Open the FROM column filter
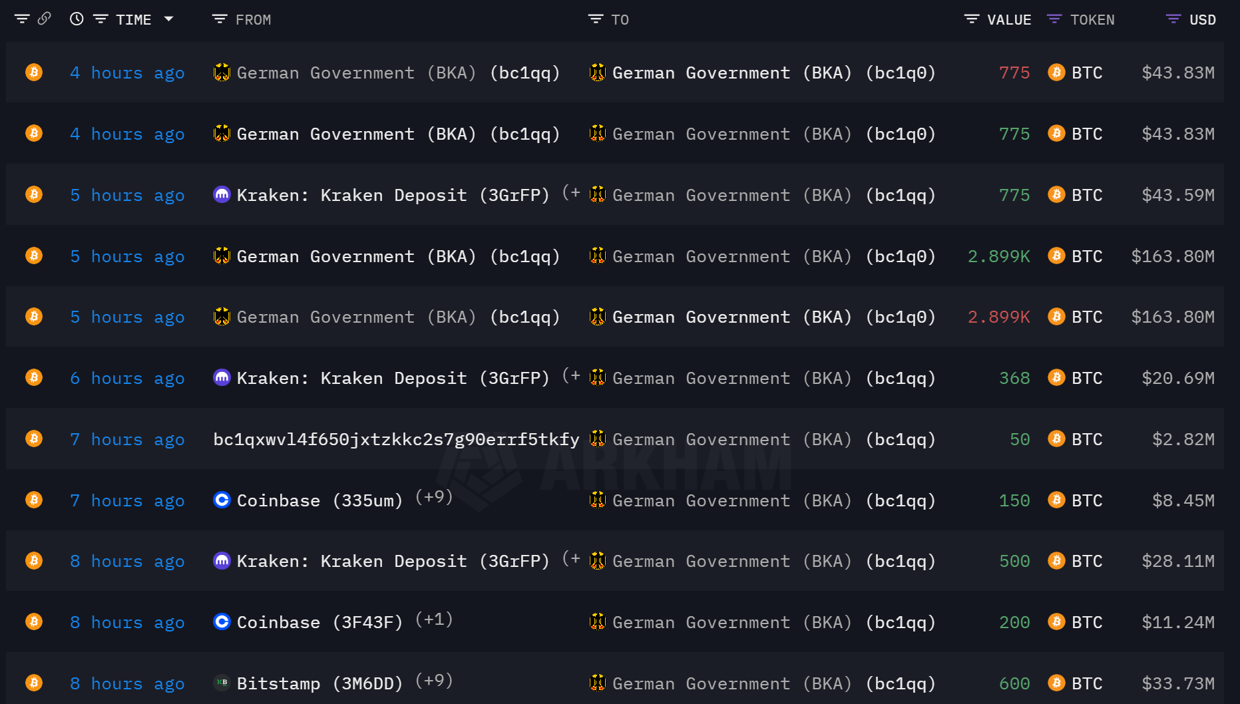The height and width of the screenshot is (704, 1240). tap(220, 19)
